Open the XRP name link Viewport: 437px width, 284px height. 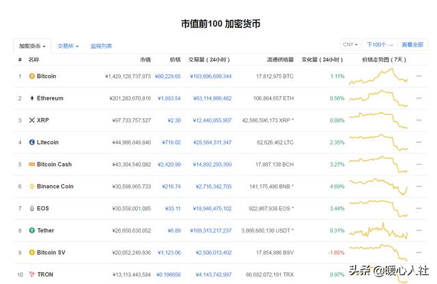pyautogui.click(x=43, y=120)
